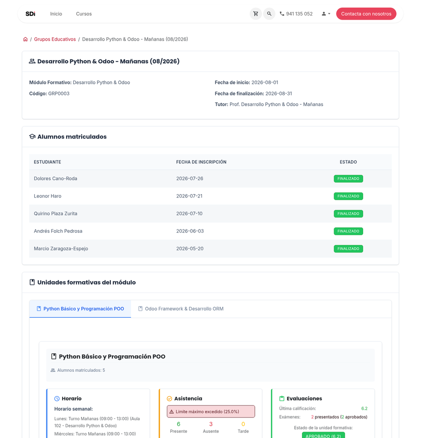Image resolution: width=421 pixels, height=438 pixels.
Task: Click the group code GRP0003
Action: tap(59, 94)
